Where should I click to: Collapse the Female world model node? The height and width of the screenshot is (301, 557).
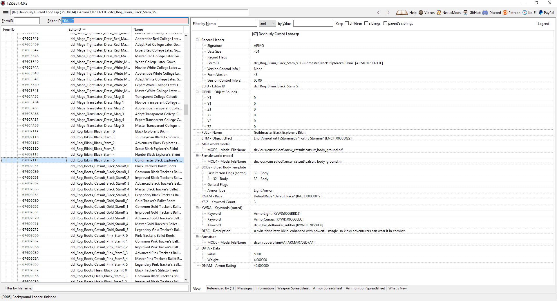(197, 156)
